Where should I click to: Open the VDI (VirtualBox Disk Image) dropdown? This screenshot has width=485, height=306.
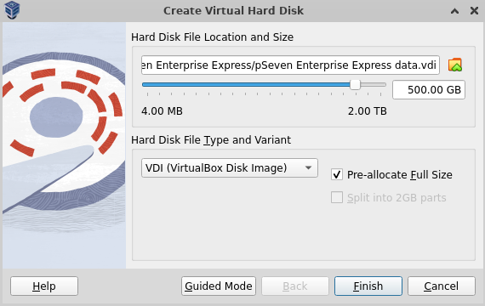(230, 167)
